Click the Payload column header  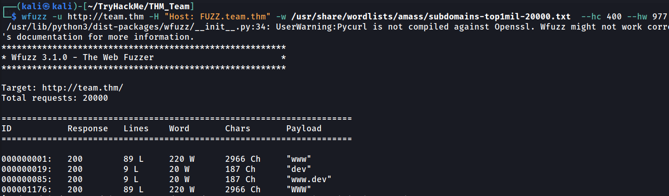click(304, 129)
